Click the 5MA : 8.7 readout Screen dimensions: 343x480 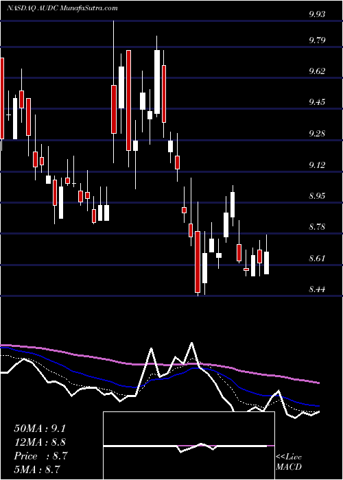tap(37, 469)
